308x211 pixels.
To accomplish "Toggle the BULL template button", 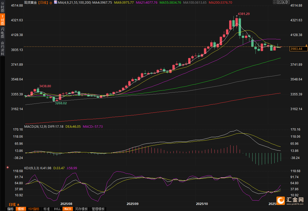I will click(x=57, y=209).
